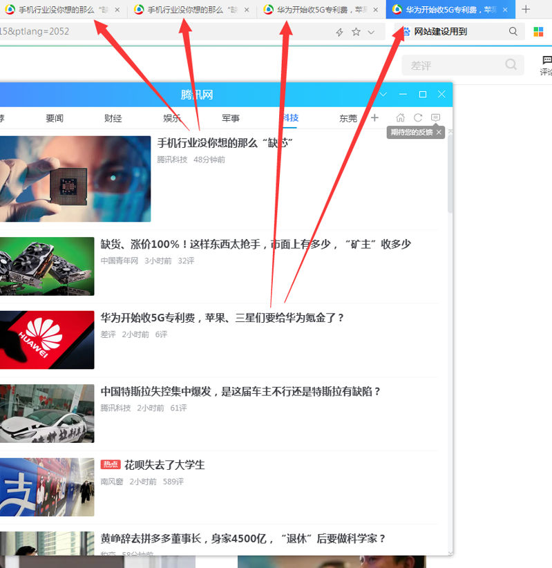Image resolution: width=552 pixels, height=568 pixels.
Task: Click the home icon in Tencent popup
Action: click(401, 118)
